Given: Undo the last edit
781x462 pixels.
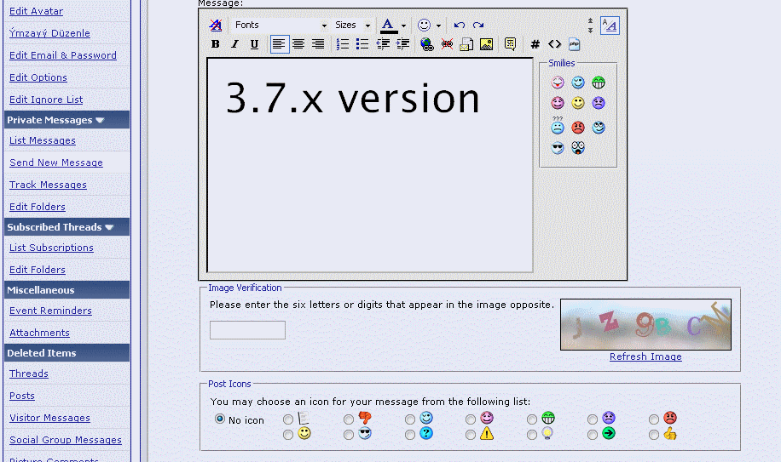Looking at the screenshot, I should click(x=460, y=25).
